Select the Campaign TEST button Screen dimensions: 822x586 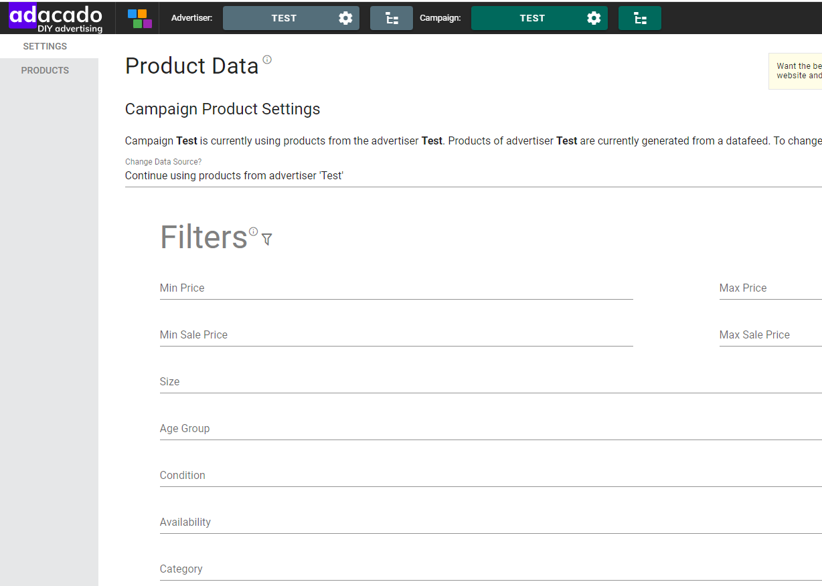tap(540, 18)
